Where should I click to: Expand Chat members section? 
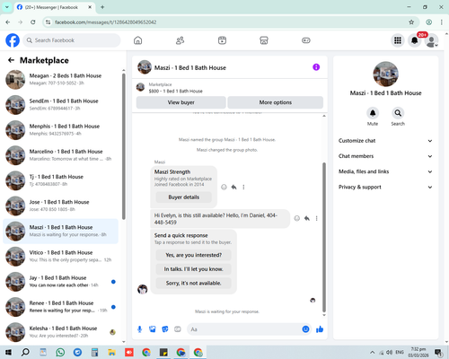tap(385, 156)
